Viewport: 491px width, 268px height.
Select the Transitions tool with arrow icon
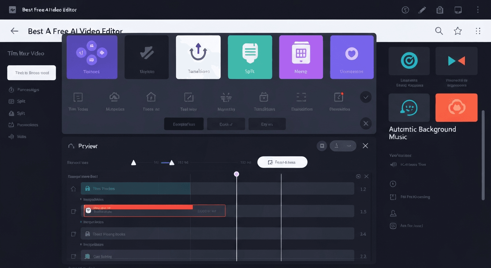click(x=198, y=57)
